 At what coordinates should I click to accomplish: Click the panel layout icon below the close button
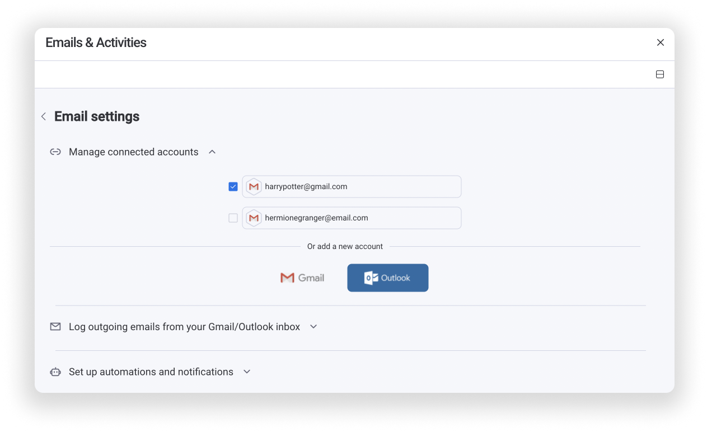tap(660, 73)
